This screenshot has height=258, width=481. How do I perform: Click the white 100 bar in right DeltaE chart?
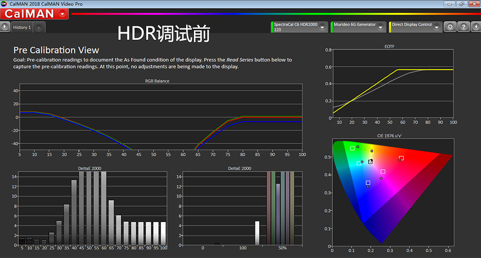[257, 233]
